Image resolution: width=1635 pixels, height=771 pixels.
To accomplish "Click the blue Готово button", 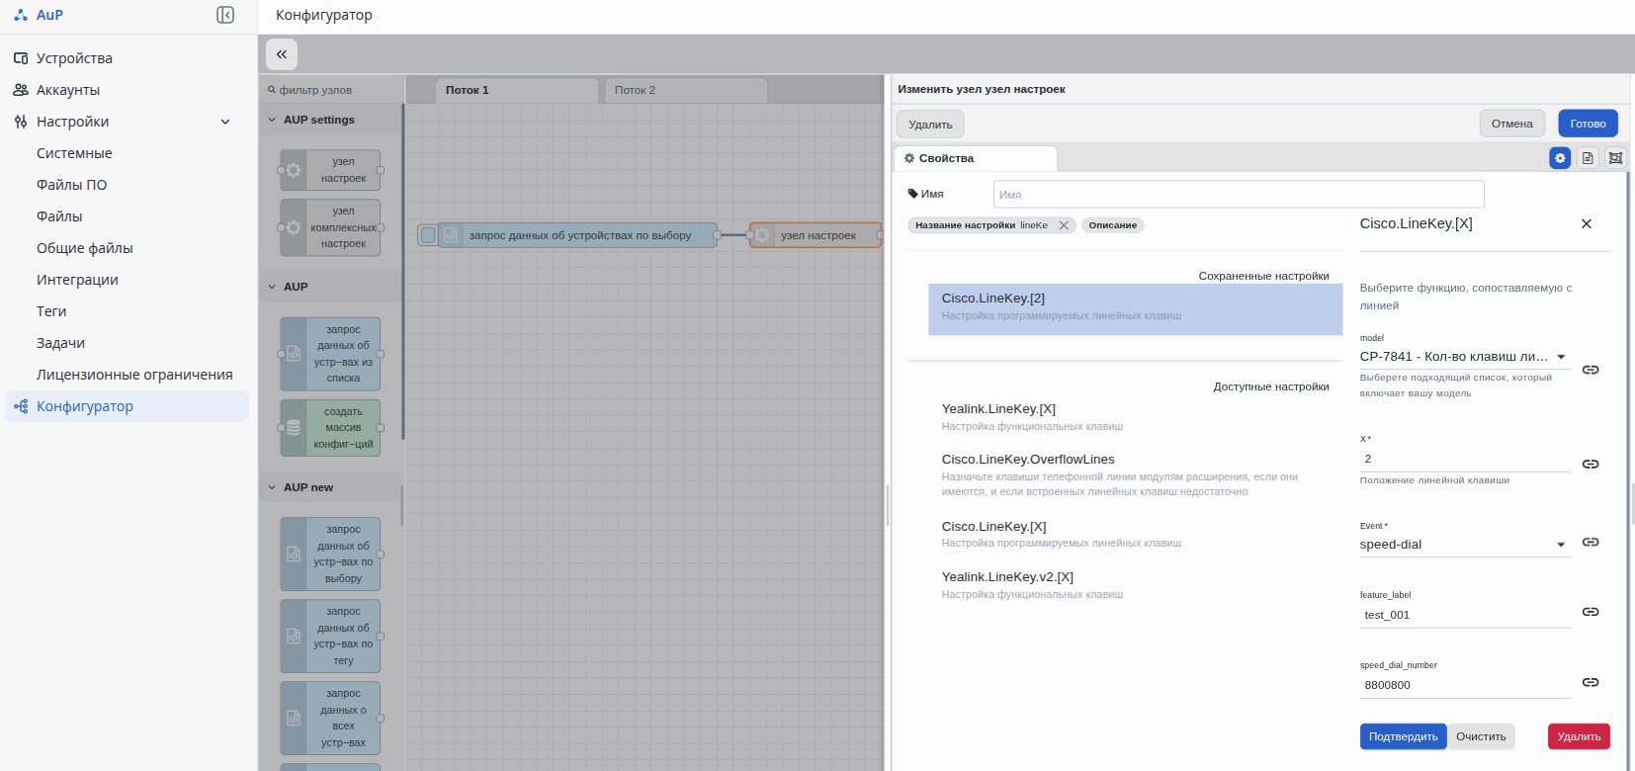I will click(1588, 124).
